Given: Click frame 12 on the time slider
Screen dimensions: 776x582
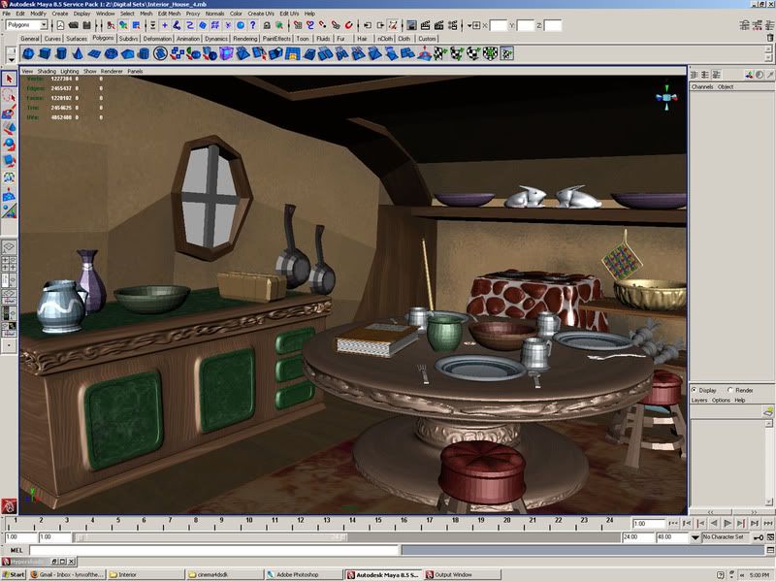Looking at the screenshot, I should tap(301, 524).
